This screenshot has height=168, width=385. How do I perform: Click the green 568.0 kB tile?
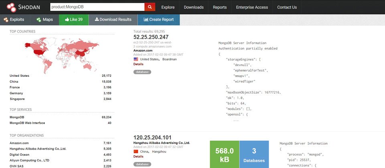point(225,154)
